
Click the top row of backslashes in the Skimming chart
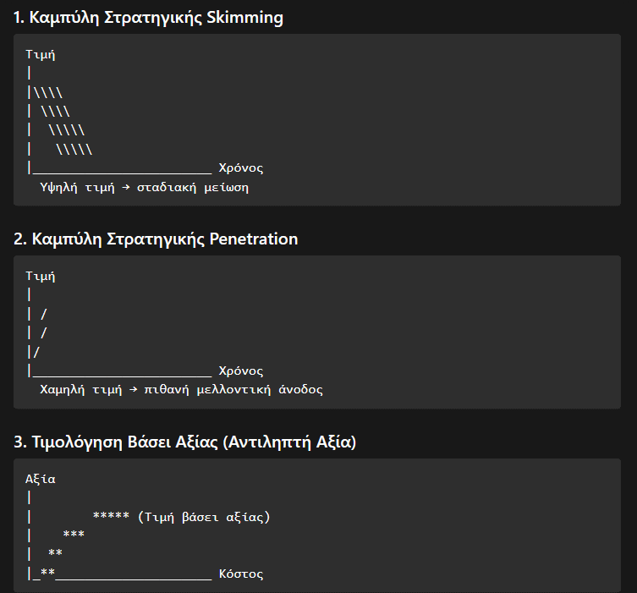[x=47, y=93]
